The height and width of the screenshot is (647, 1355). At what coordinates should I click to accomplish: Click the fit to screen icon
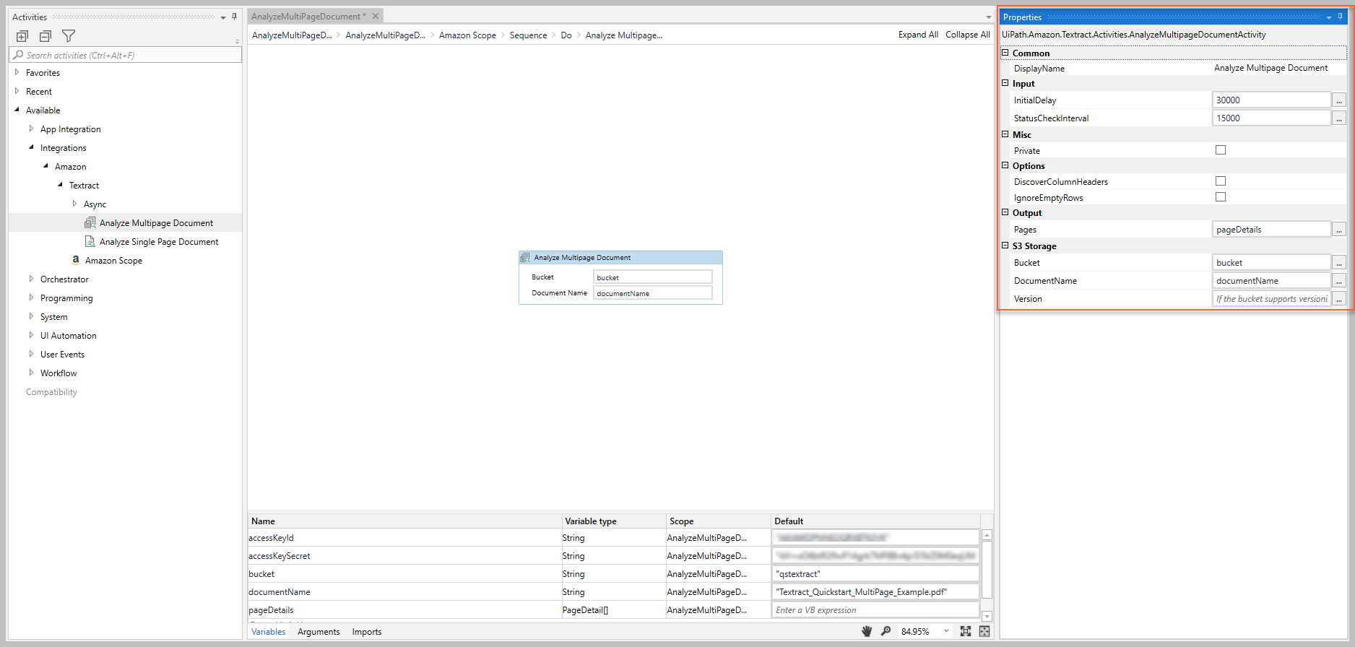click(x=966, y=631)
